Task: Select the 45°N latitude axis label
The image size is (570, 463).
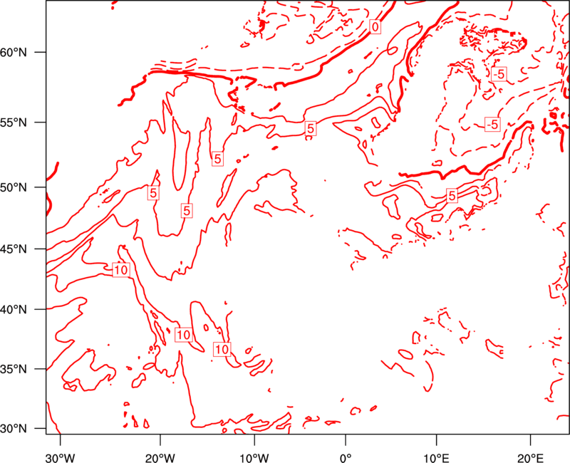Action: point(14,249)
